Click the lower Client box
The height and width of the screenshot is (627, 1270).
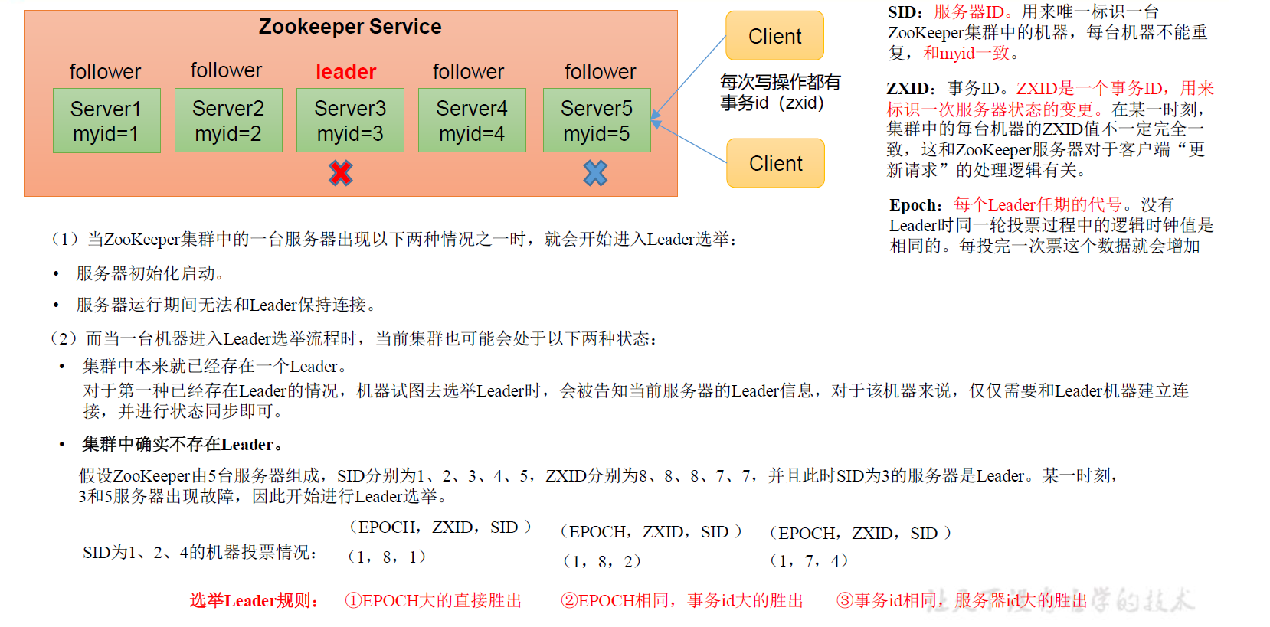(x=776, y=163)
